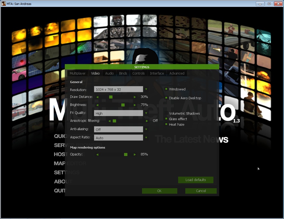Increase Brightness using the right arrow
The height and width of the screenshot is (219, 284).
pyautogui.click(x=135, y=105)
